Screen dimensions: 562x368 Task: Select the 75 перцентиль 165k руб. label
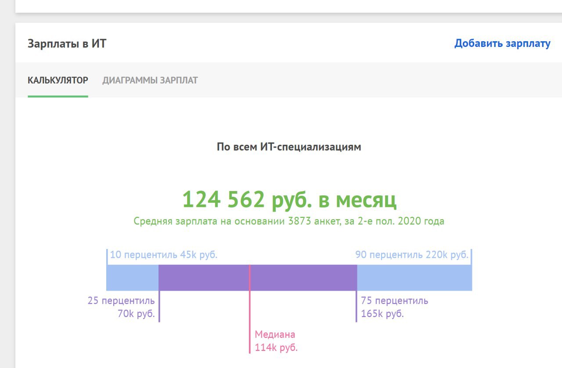[x=394, y=307]
